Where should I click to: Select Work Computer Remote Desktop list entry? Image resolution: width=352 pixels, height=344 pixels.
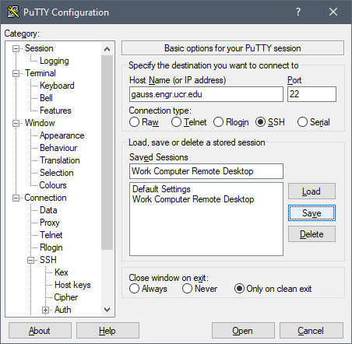click(193, 199)
